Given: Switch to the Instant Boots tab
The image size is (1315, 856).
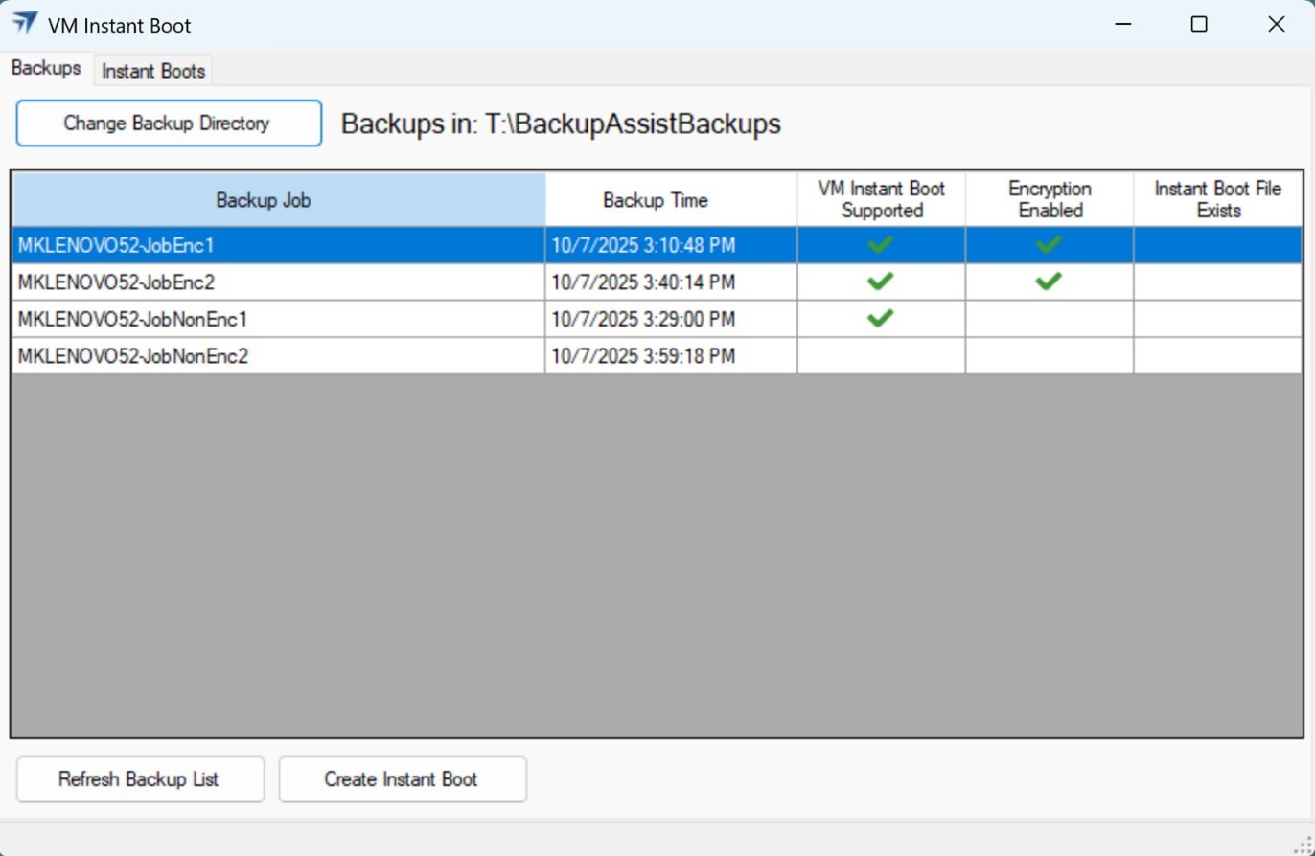Looking at the screenshot, I should pyautogui.click(x=153, y=71).
